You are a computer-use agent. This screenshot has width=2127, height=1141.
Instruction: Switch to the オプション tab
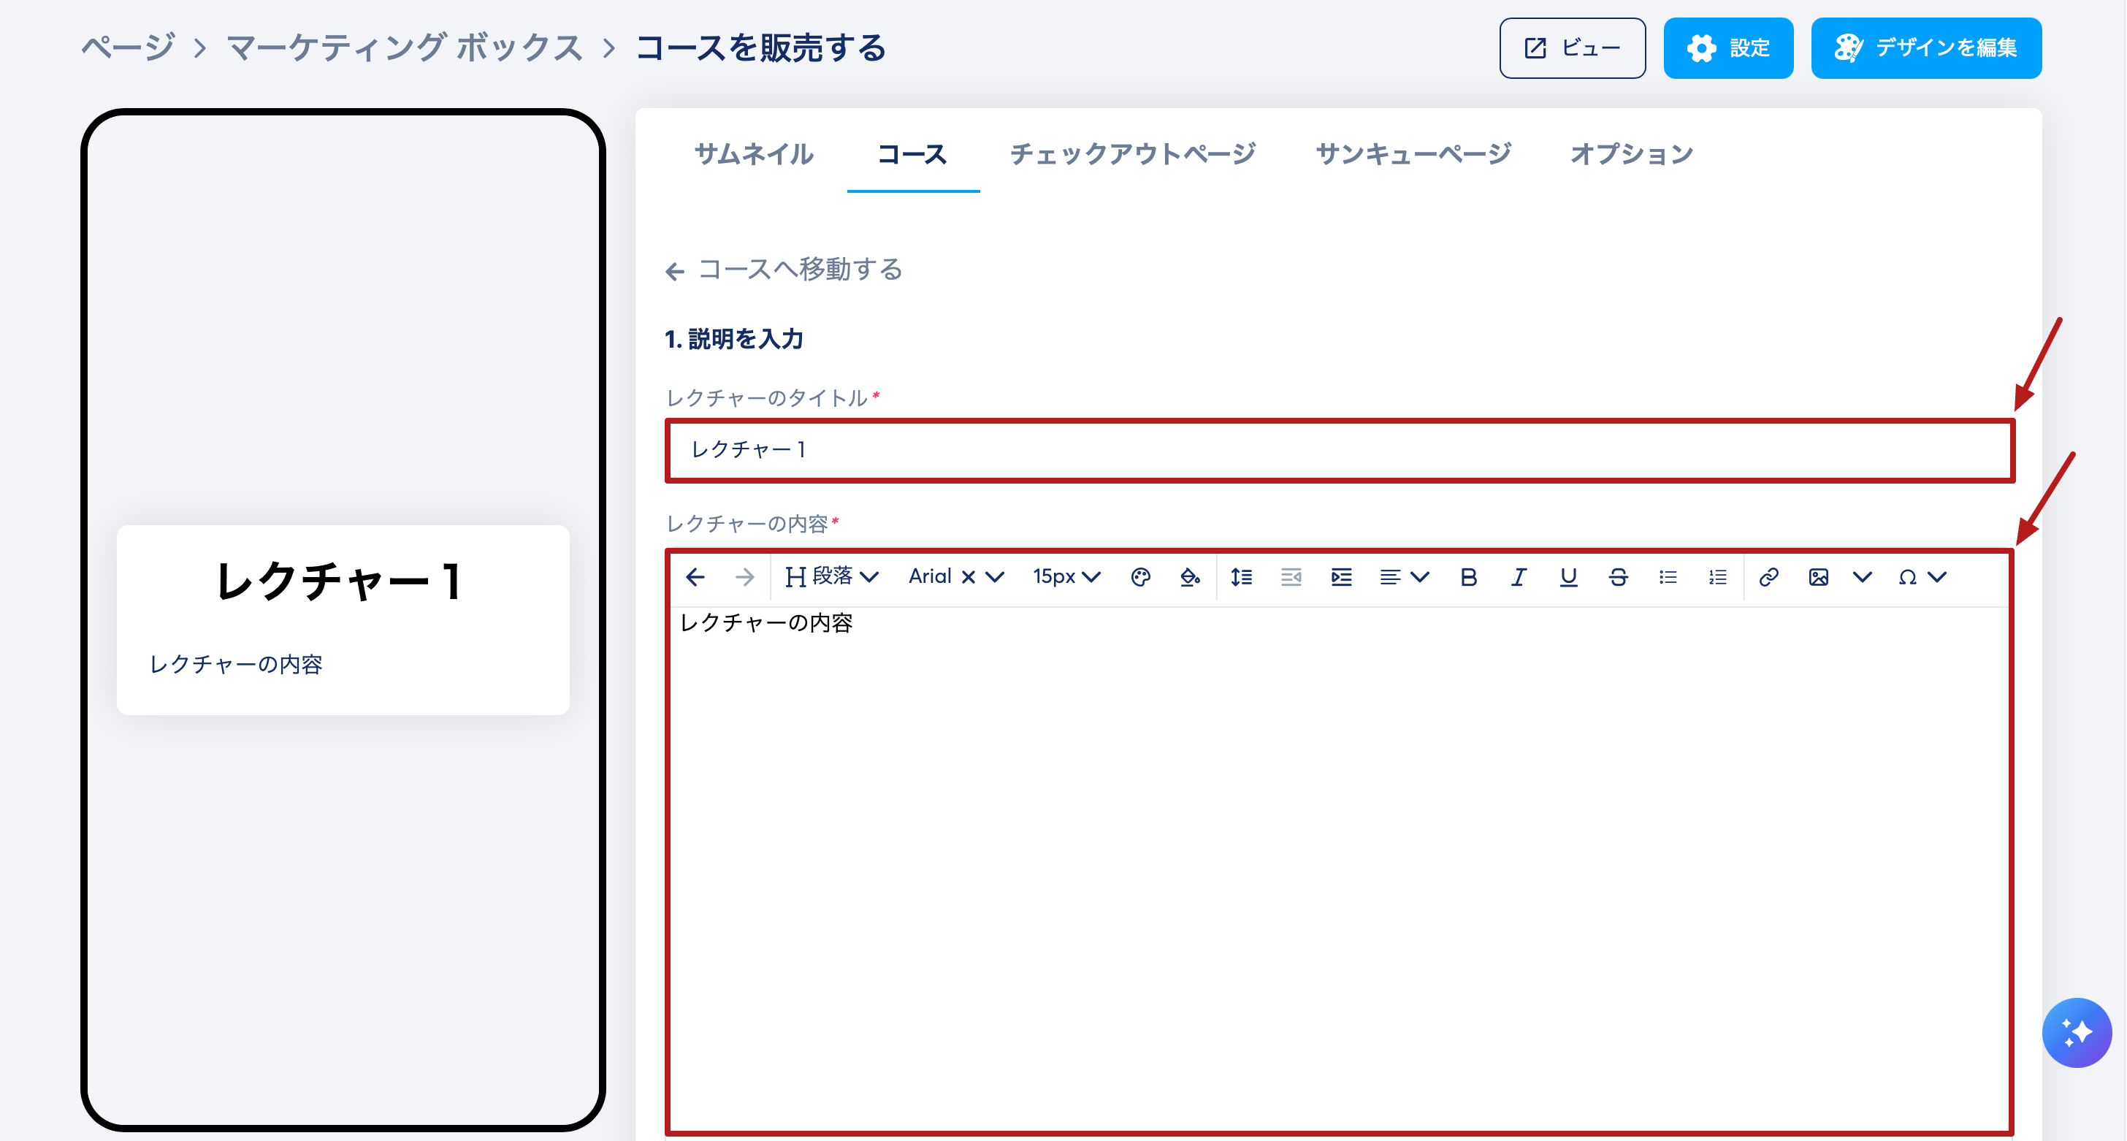click(1632, 154)
